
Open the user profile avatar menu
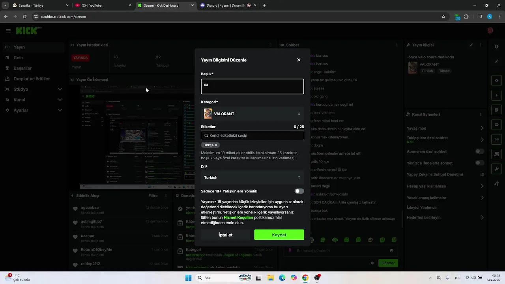click(x=490, y=31)
